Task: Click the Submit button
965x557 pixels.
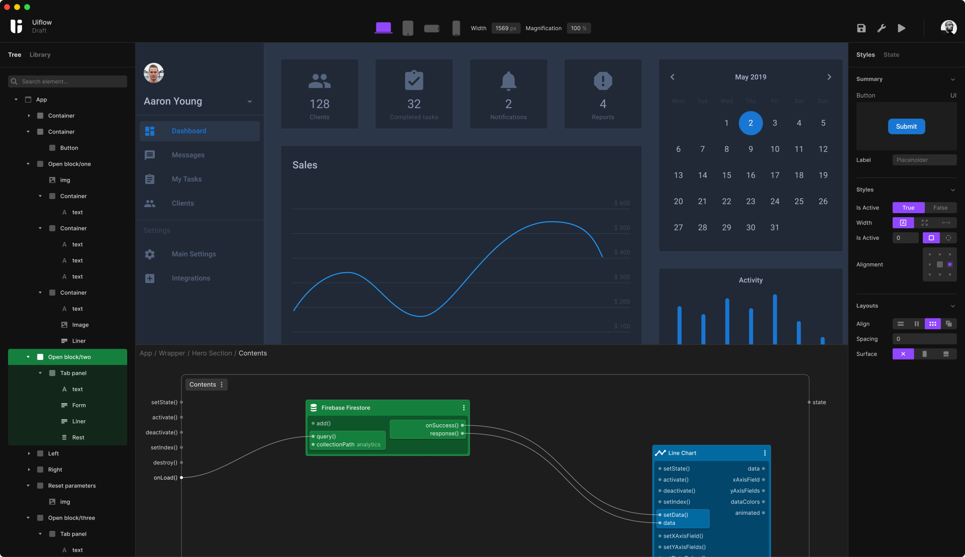Action: tap(906, 126)
